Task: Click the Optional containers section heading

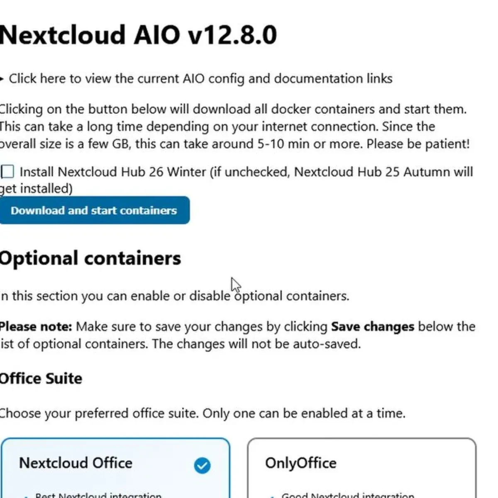Action: click(90, 258)
